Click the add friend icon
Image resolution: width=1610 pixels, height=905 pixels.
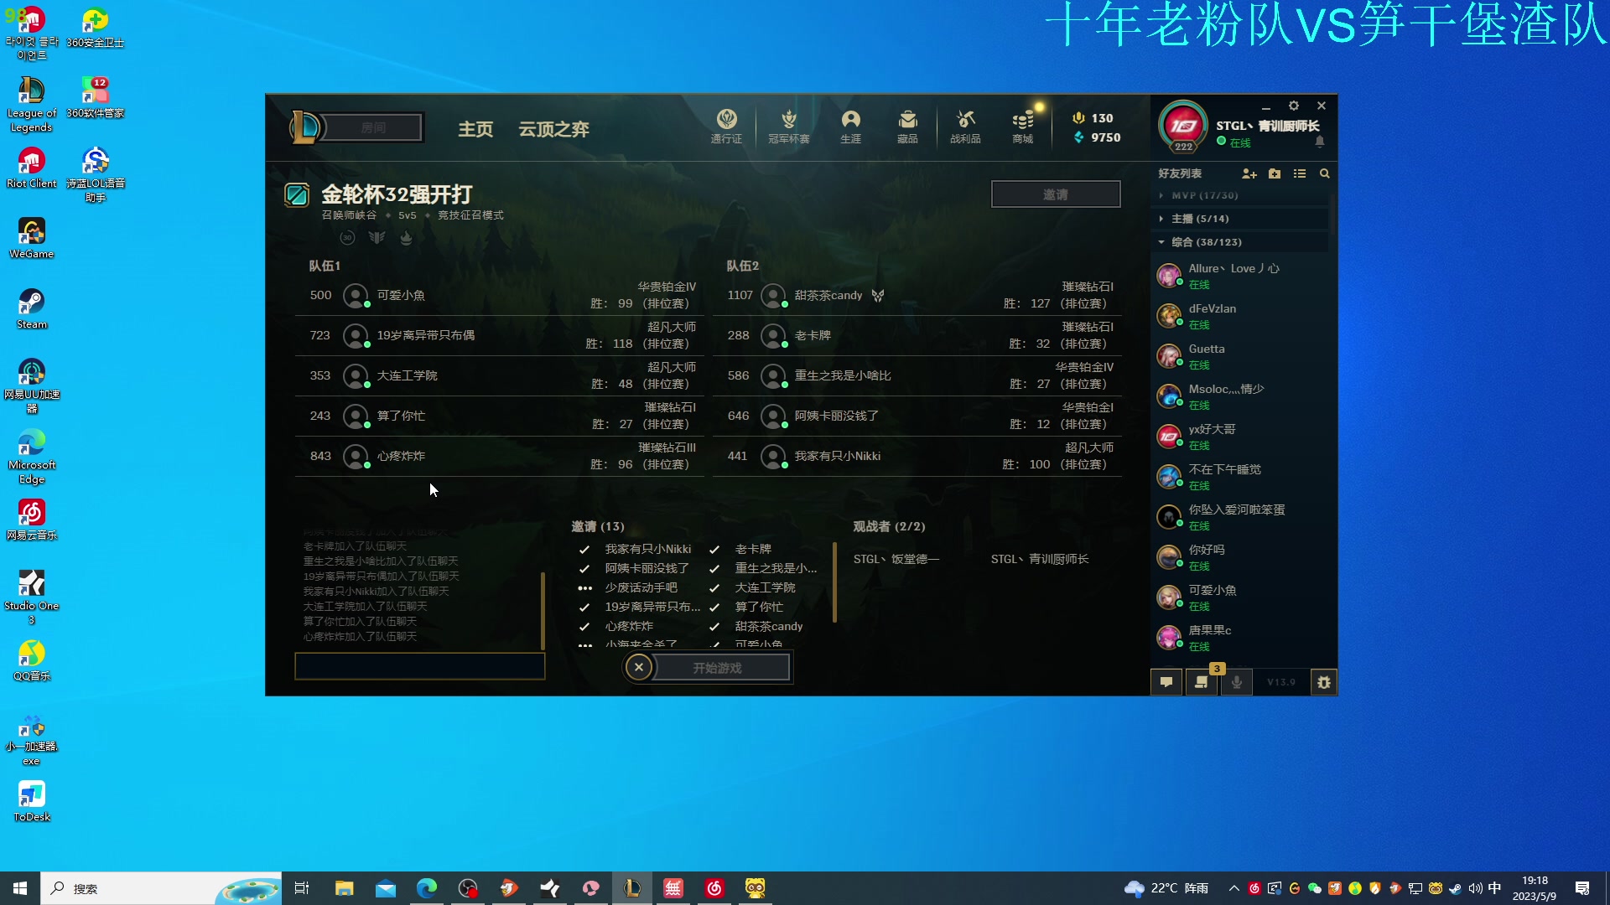pyautogui.click(x=1249, y=173)
